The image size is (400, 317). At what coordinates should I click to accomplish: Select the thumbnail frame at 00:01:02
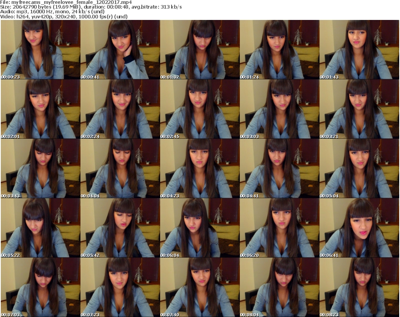(x=200, y=50)
